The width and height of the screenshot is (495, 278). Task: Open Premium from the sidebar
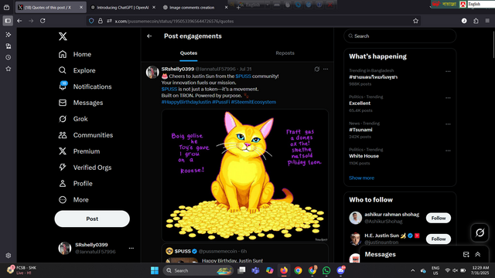(x=79, y=151)
